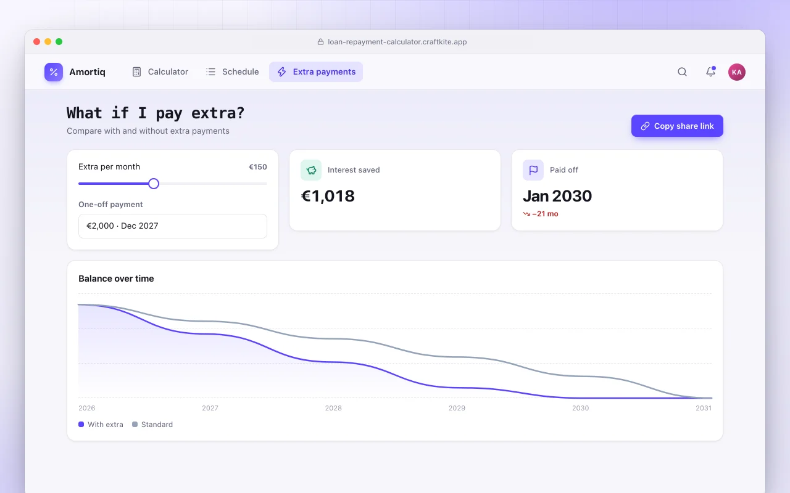Click the Balance over time chart title
The image size is (790, 493).
(x=116, y=279)
